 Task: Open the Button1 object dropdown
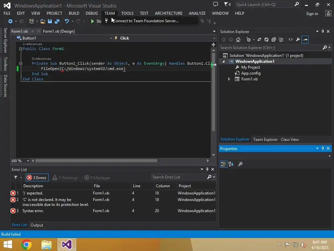point(111,38)
